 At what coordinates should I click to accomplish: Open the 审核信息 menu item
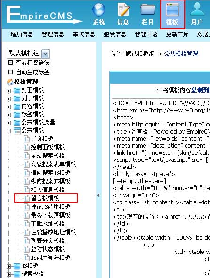[84, 34]
